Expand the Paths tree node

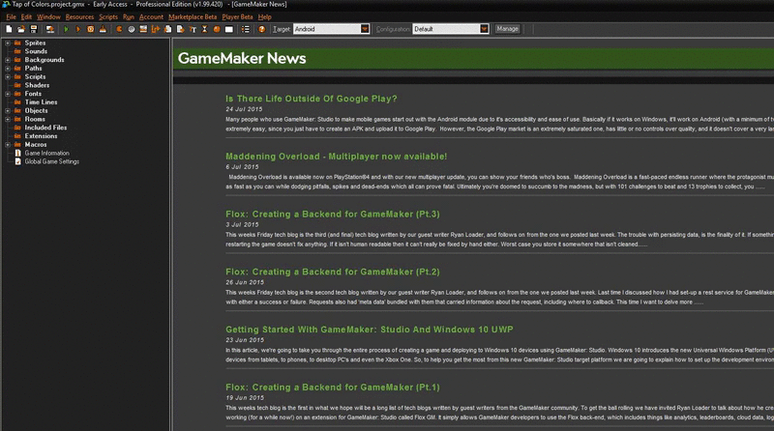8,68
